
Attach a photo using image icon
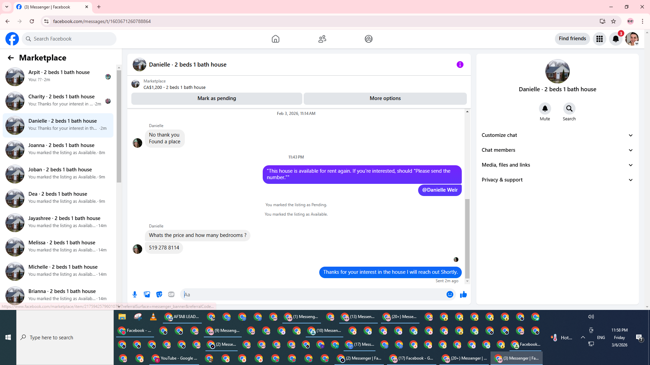(x=147, y=294)
